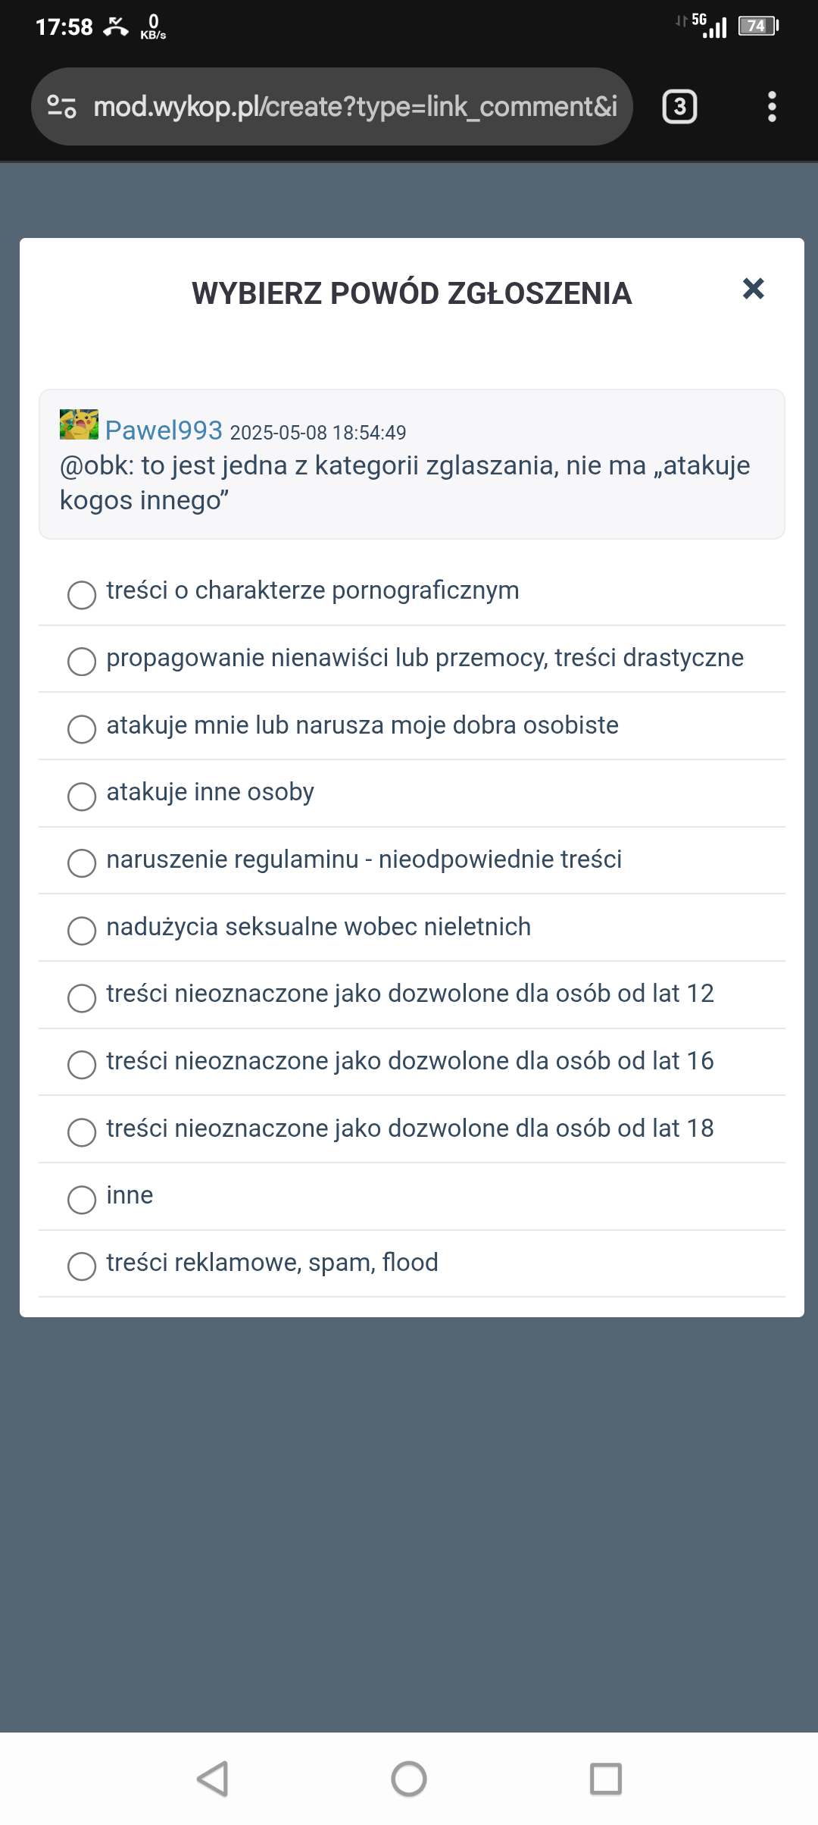The height and width of the screenshot is (1825, 818).
Task: Select "nadużycia seksualne wobec nieletnich" reason
Action: (x=82, y=930)
